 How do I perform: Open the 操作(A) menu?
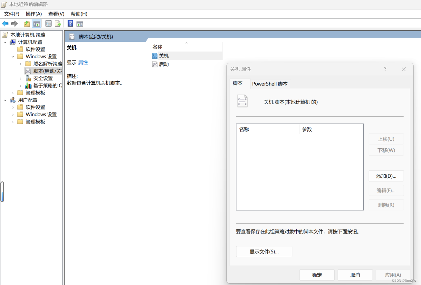pos(34,14)
